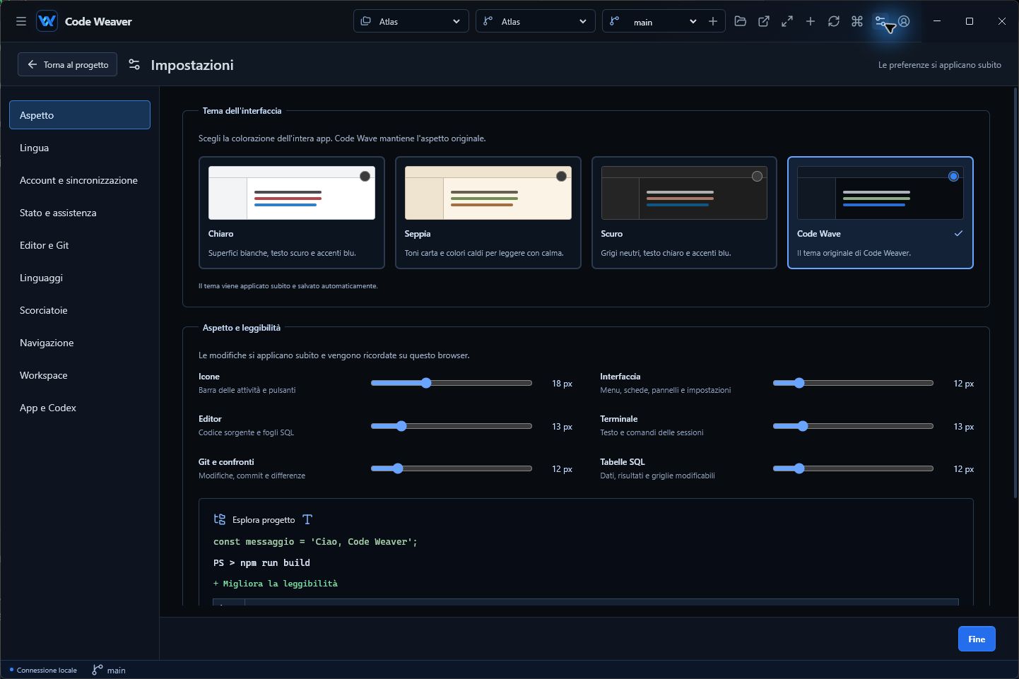Viewport: 1019px width, 679px height.
Task: Click the Terminale font size slider
Action: click(853, 426)
